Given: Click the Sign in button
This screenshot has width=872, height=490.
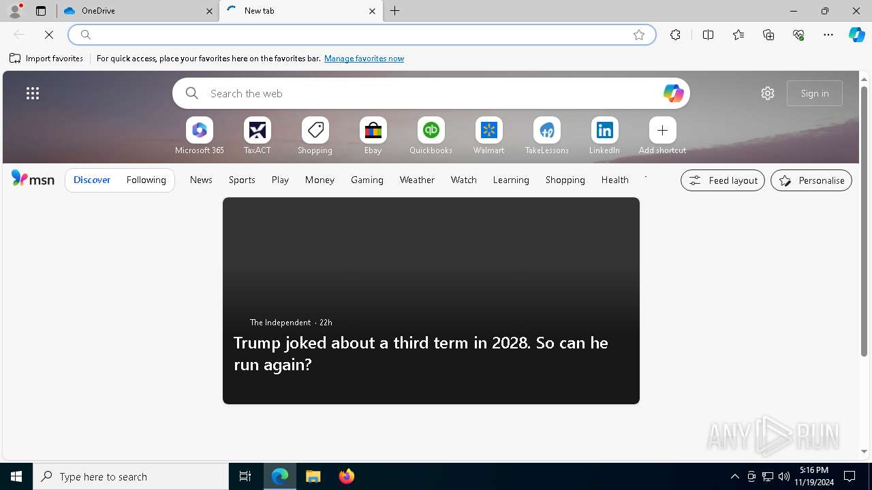Looking at the screenshot, I should coord(815,93).
